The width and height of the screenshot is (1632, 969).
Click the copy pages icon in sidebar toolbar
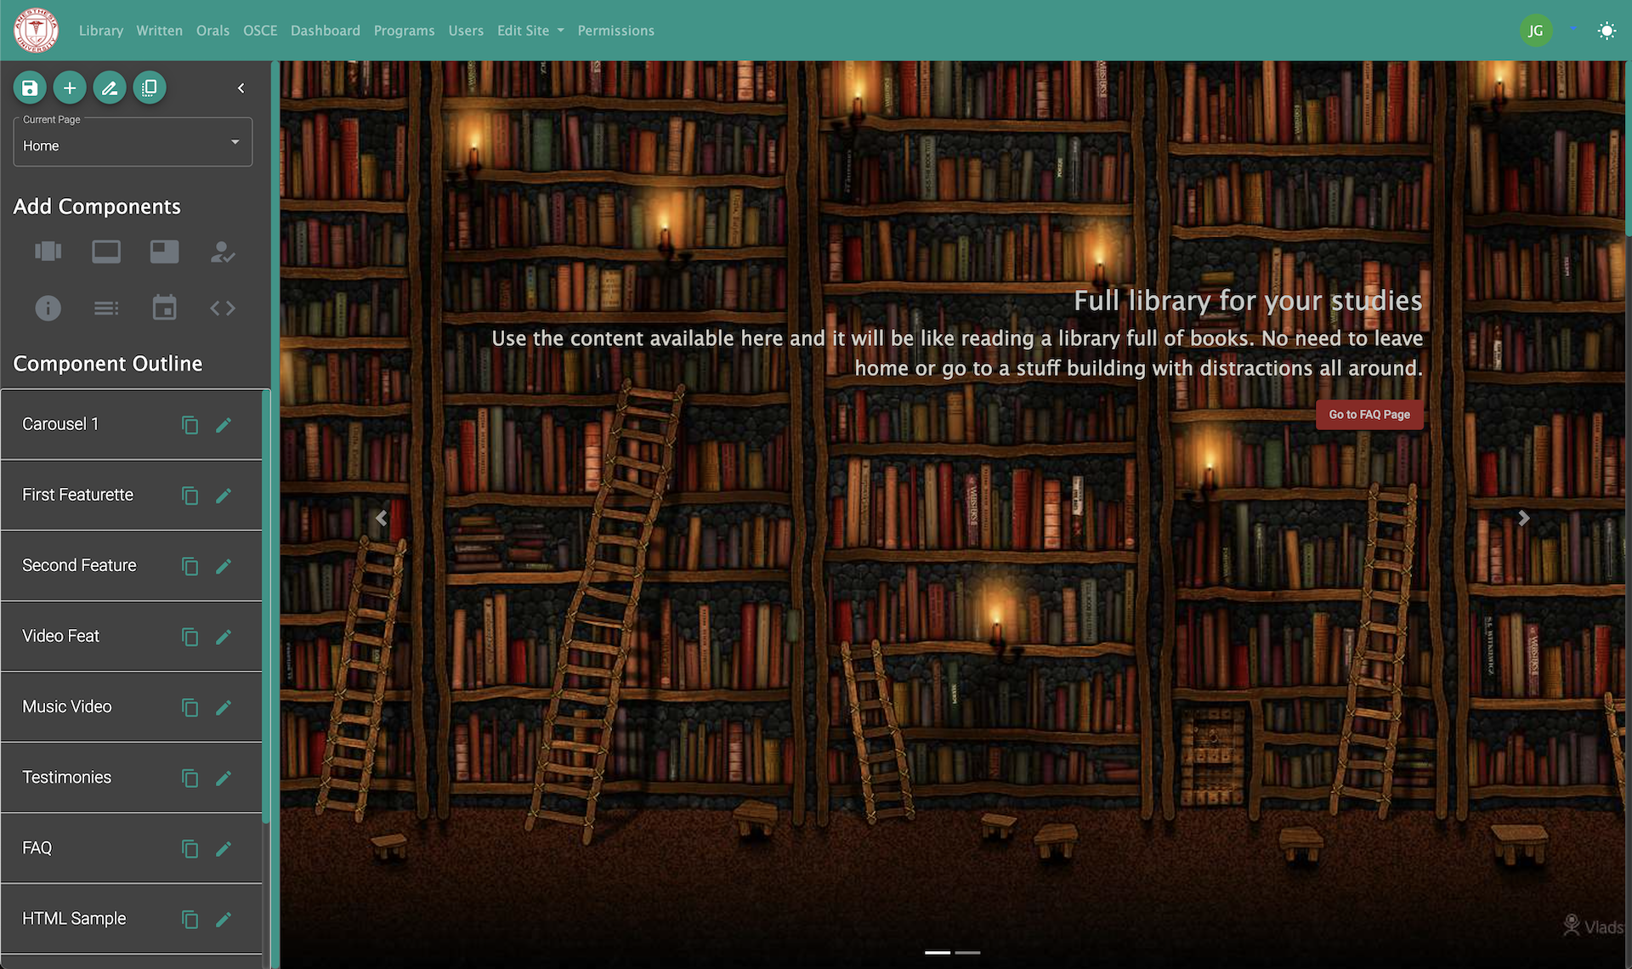tap(150, 88)
